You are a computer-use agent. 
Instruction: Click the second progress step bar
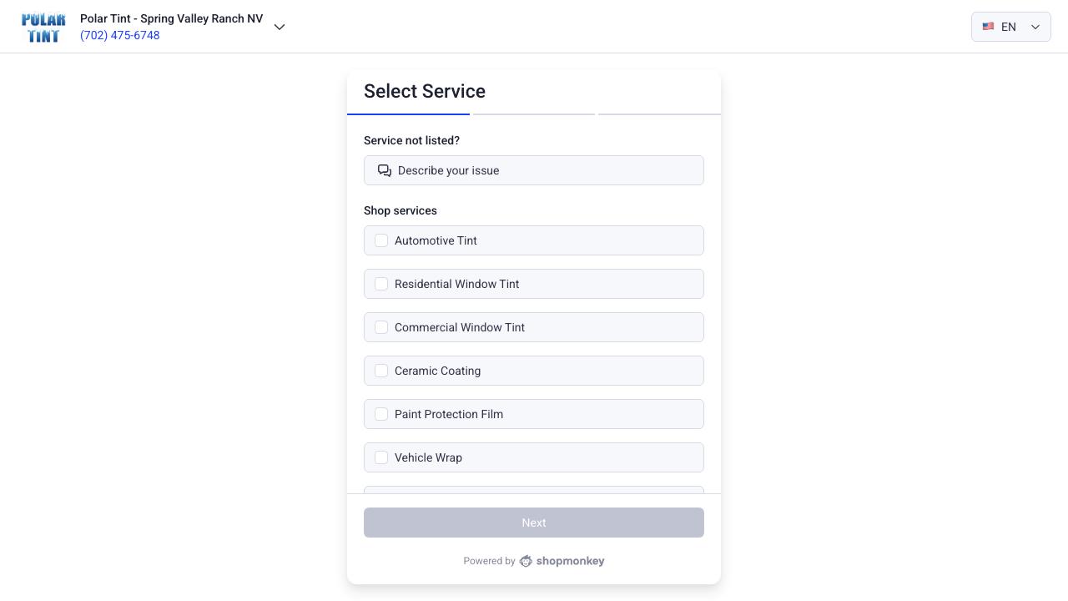(533, 114)
